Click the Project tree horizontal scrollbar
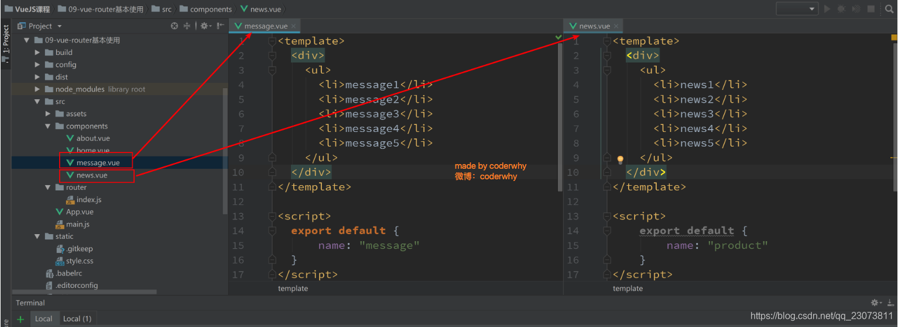898x327 pixels. tap(84, 292)
